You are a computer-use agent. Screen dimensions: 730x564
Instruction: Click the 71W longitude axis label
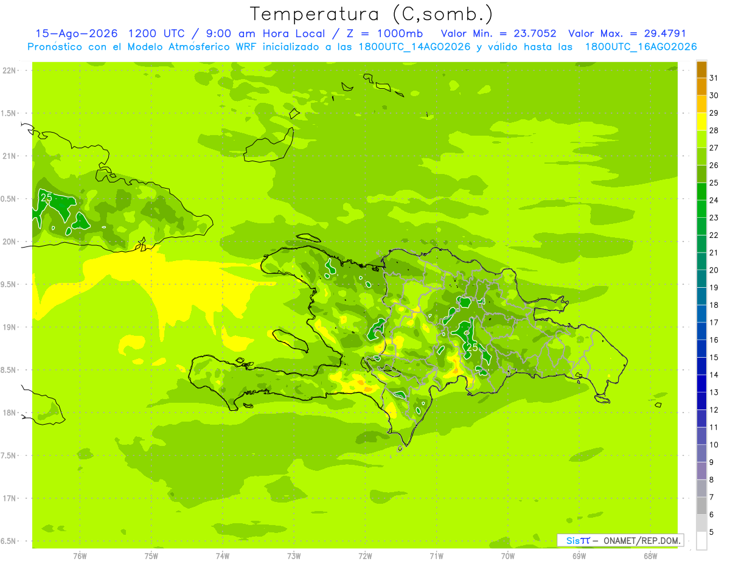[x=436, y=555]
